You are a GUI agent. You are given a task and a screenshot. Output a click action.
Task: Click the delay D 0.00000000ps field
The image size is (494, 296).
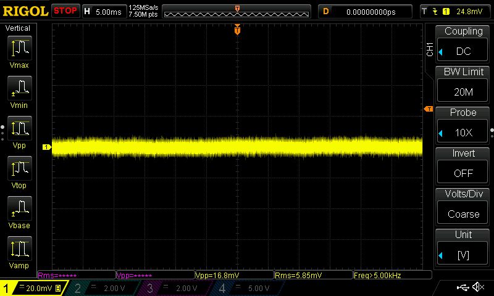point(365,12)
